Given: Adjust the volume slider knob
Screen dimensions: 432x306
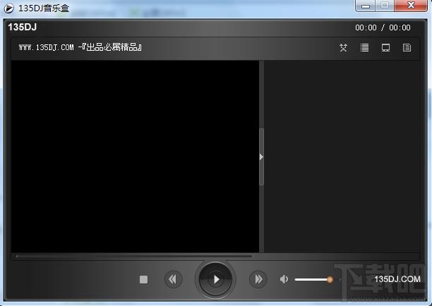Looking at the screenshot, I should 330,280.
